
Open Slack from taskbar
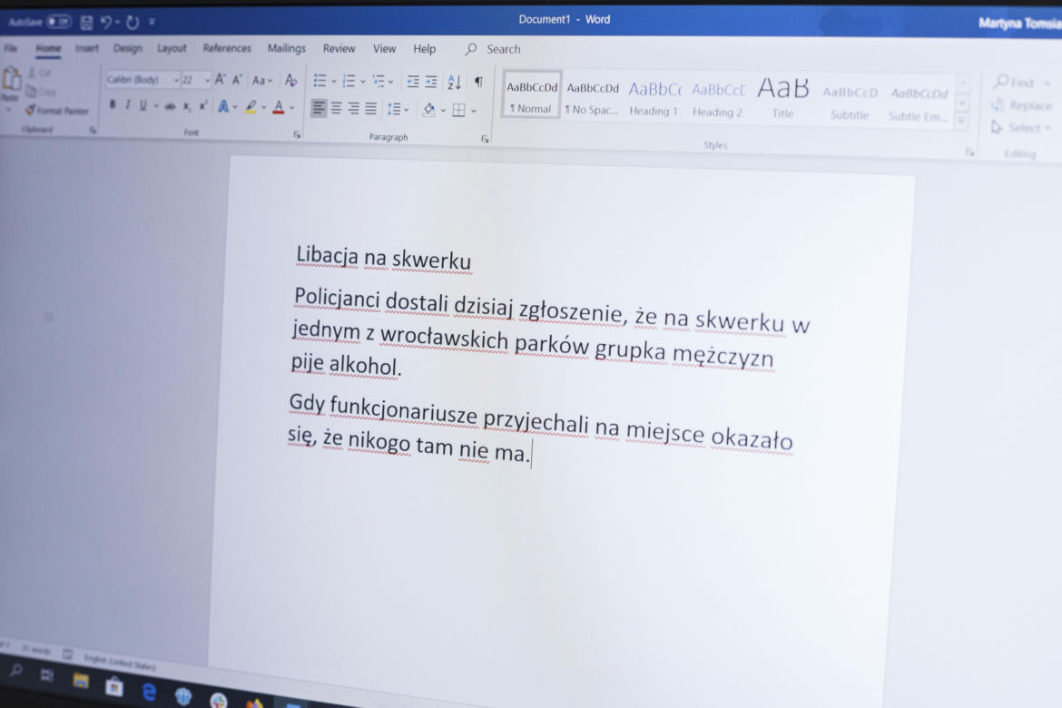point(218,700)
